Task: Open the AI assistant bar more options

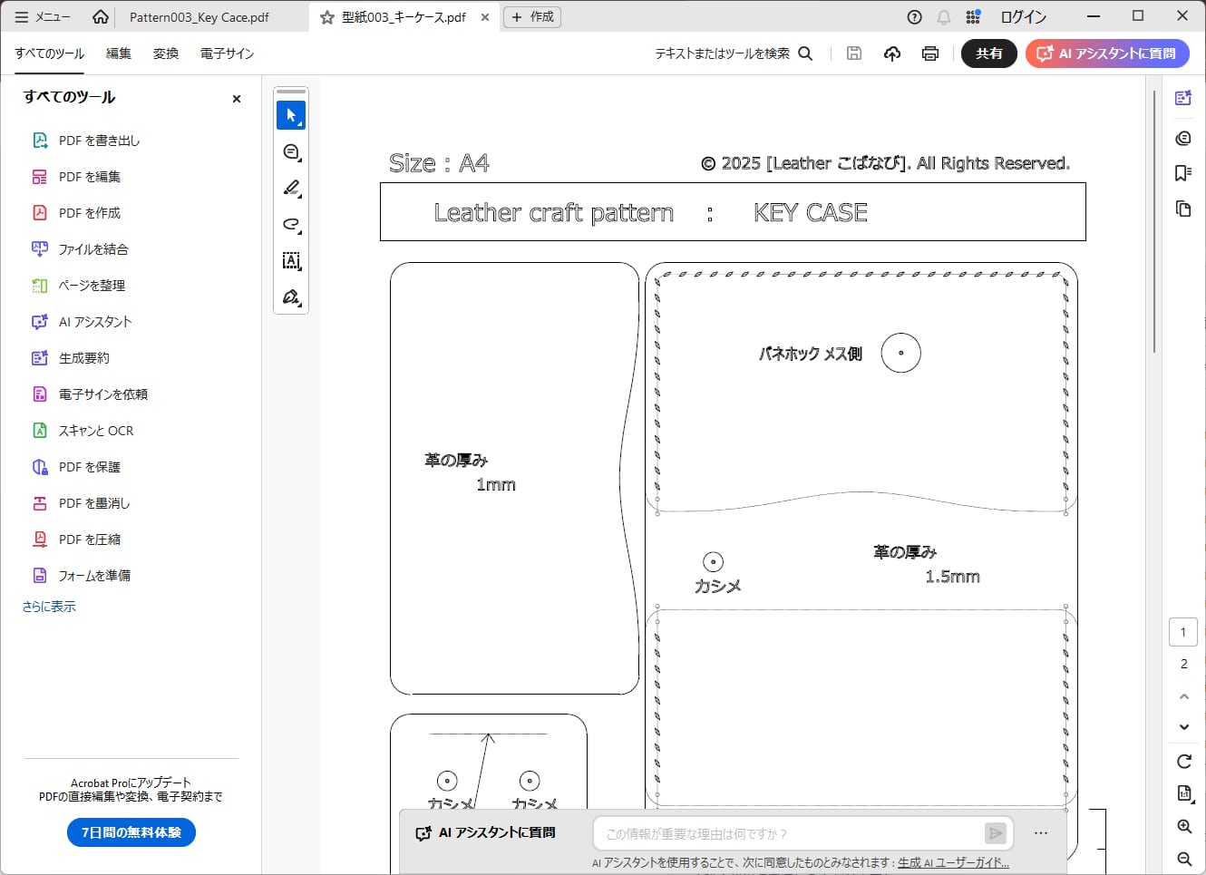Action: click(1041, 833)
